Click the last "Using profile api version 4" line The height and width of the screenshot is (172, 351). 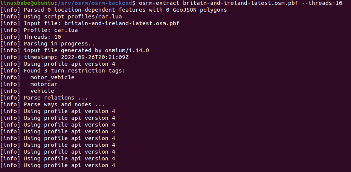pos(69,165)
